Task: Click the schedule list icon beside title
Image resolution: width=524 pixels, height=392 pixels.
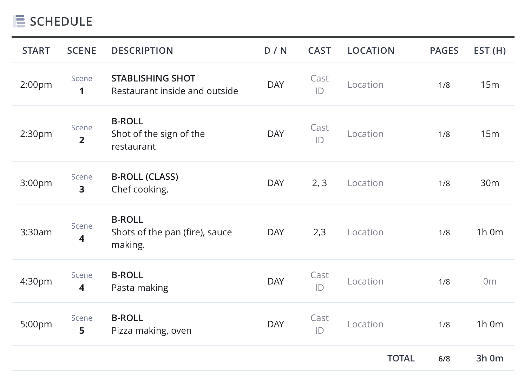Action: (x=19, y=21)
